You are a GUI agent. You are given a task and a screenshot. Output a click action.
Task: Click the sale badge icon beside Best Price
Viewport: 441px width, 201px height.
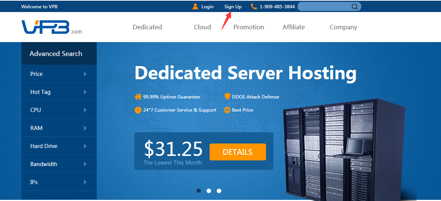coord(227,110)
